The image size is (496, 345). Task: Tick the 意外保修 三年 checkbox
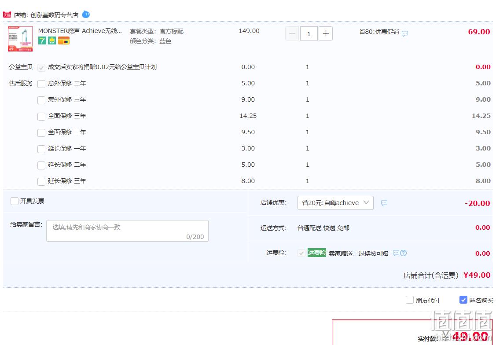click(41, 100)
